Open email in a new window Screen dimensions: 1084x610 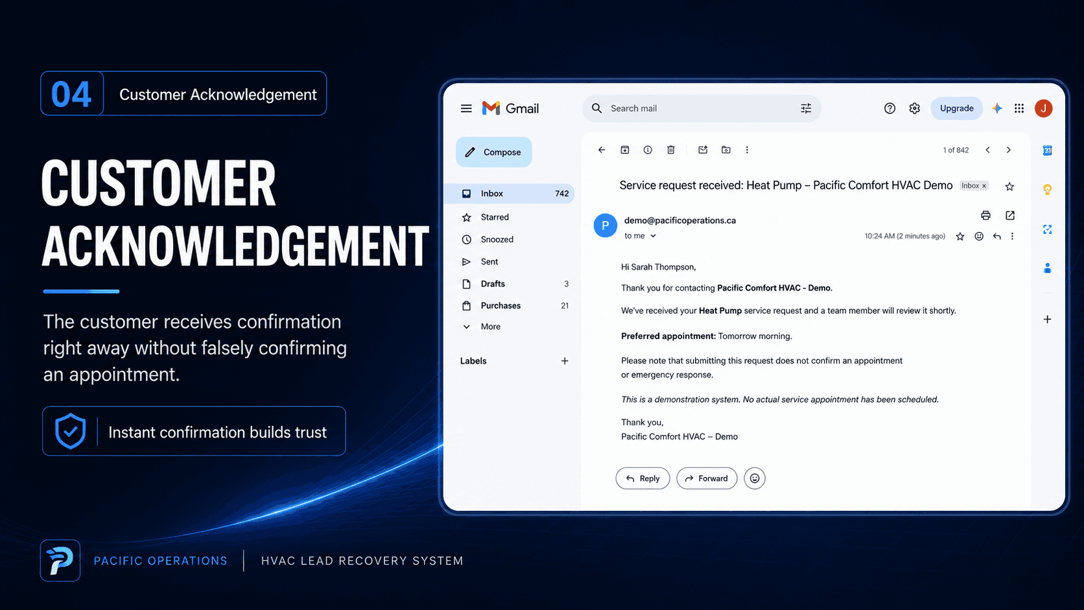(x=1010, y=215)
